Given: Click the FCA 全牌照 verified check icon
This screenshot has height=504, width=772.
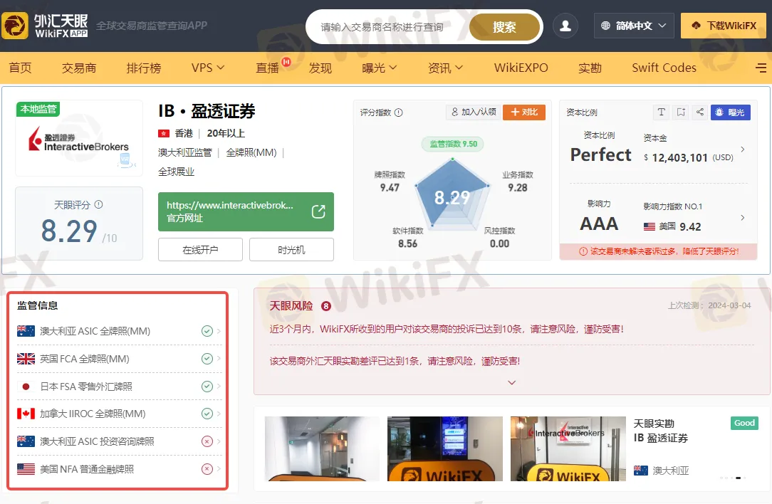Looking at the screenshot, I should pos(207,359).
